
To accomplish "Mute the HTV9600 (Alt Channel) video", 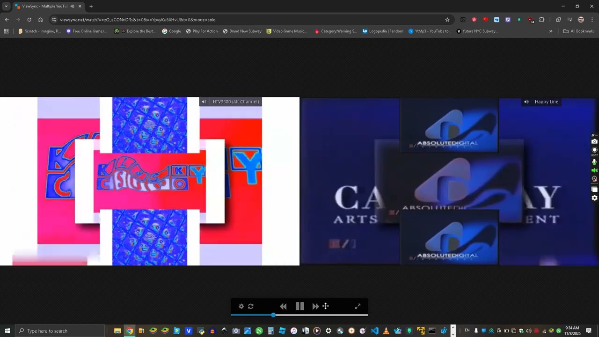I will 204,102.
